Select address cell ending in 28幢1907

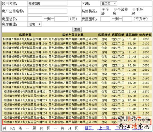(x=25, y=48)
